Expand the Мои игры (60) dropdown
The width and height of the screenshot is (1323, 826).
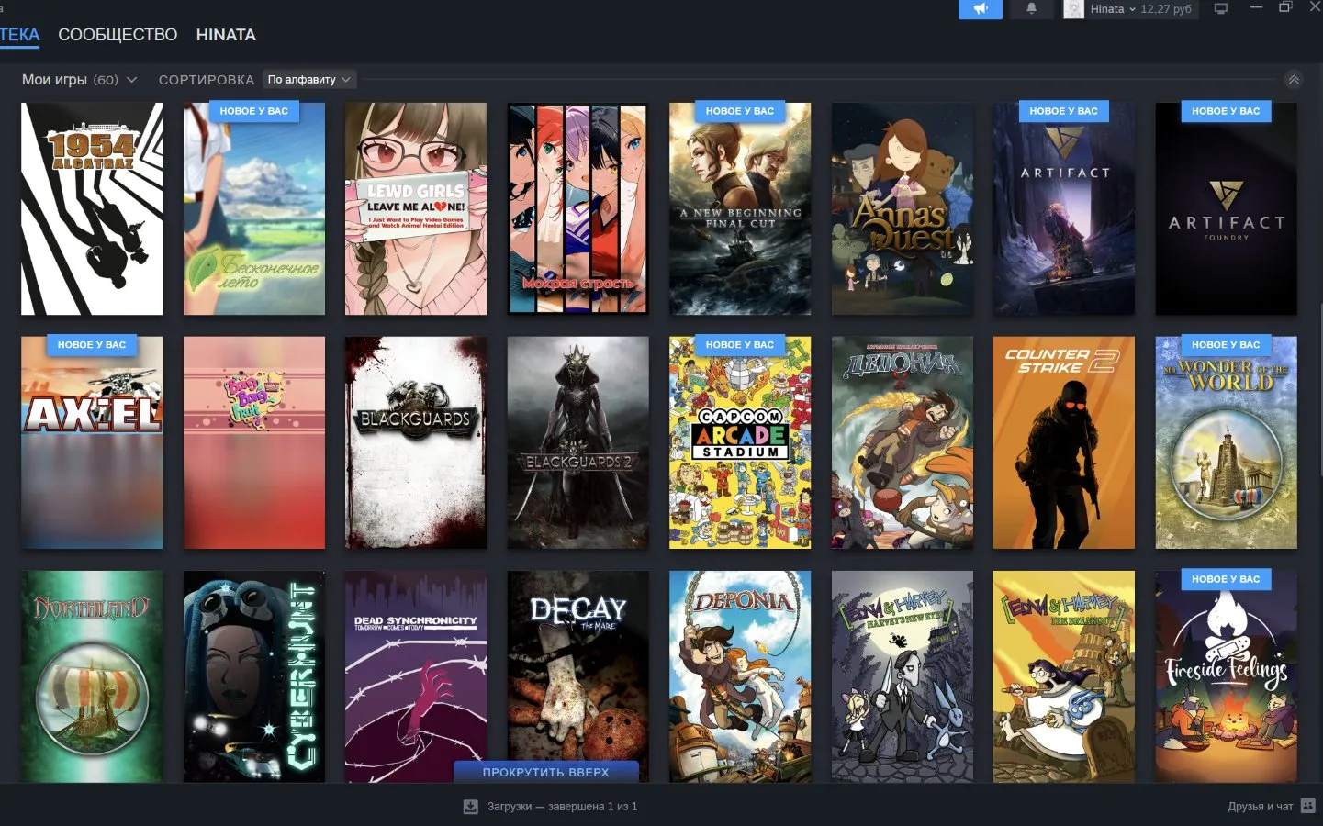79,80
